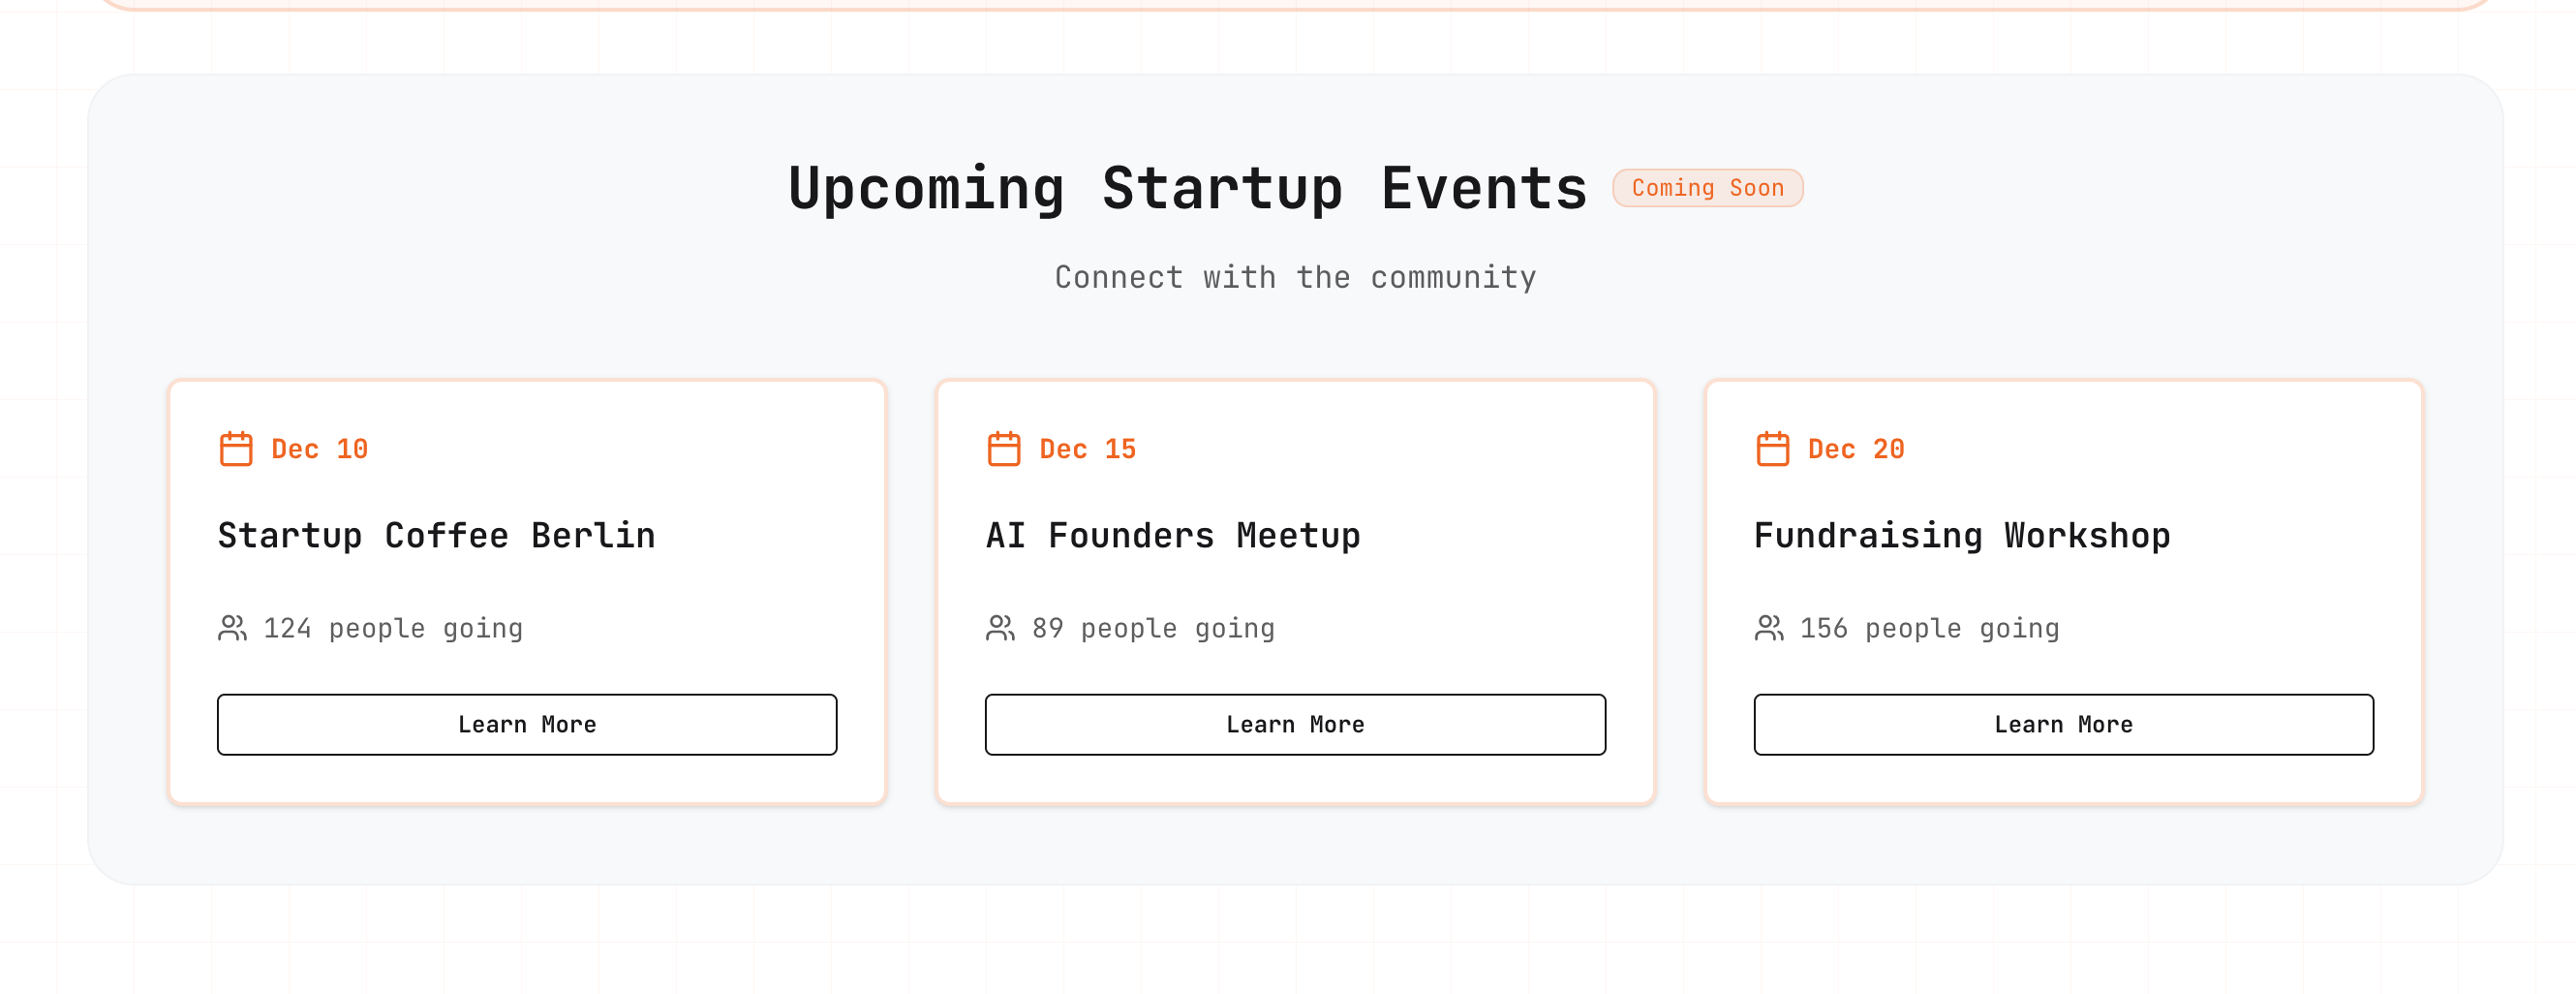Click the calendar icon on Startup Coffee Berlin card
This screenshot has height=994, width=2576.
pos(236,450)
